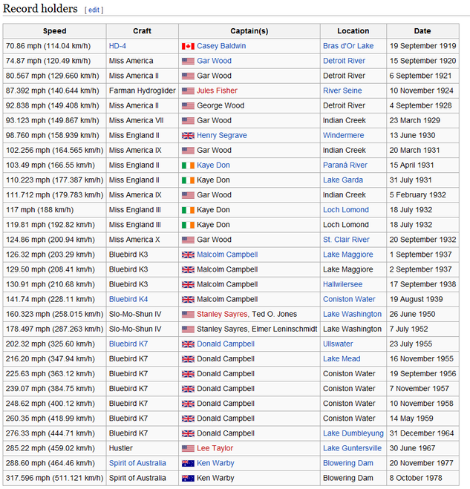Open the St. Clair River link
The height and width of the screenshot is (489, 470).
click(346, 240)
